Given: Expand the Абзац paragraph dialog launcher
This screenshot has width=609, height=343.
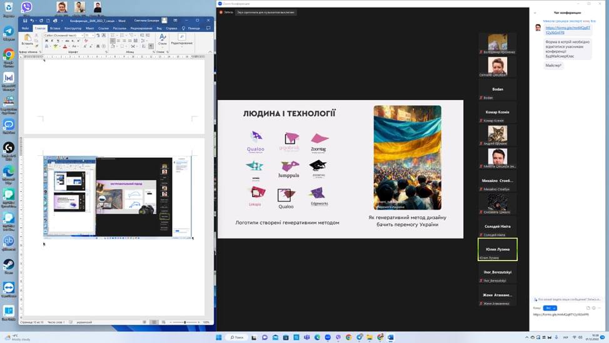Looking at the screenshot, I should pyautogui.click(x=153, y=52).
